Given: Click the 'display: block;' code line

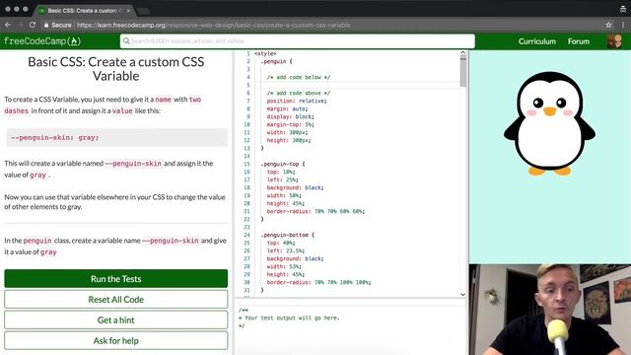Looking at the screenshot, I should 290,116.
